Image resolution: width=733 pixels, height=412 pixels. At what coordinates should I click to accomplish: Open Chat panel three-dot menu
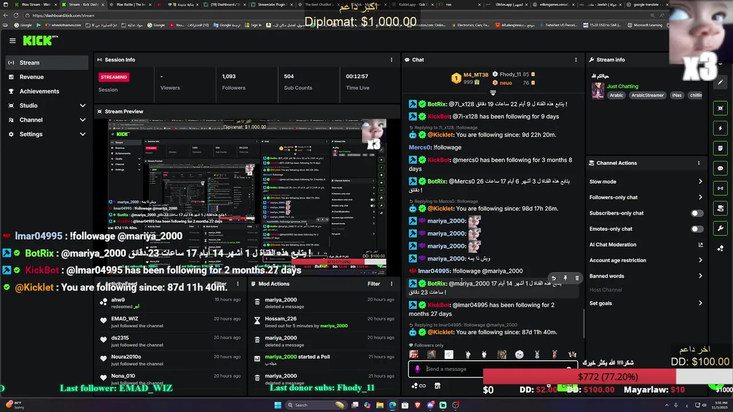576,60
